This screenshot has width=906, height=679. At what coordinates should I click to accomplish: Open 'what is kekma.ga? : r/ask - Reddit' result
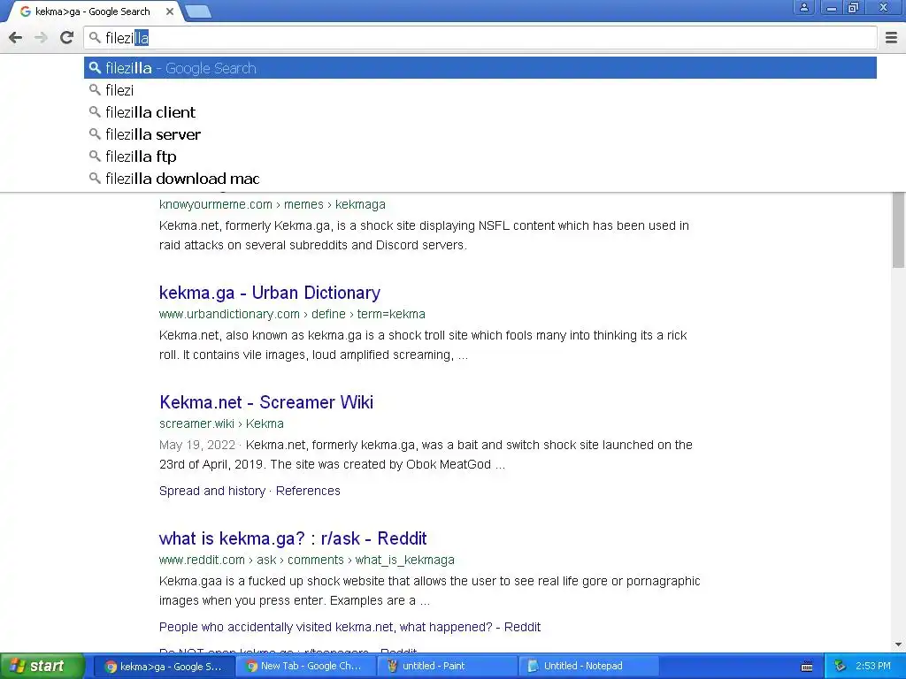click(293, 538)
